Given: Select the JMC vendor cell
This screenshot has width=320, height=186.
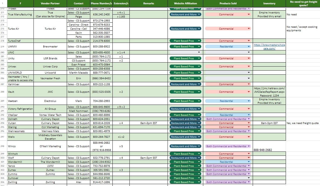Looking at the screenshot, I should (x=50, y=92).
